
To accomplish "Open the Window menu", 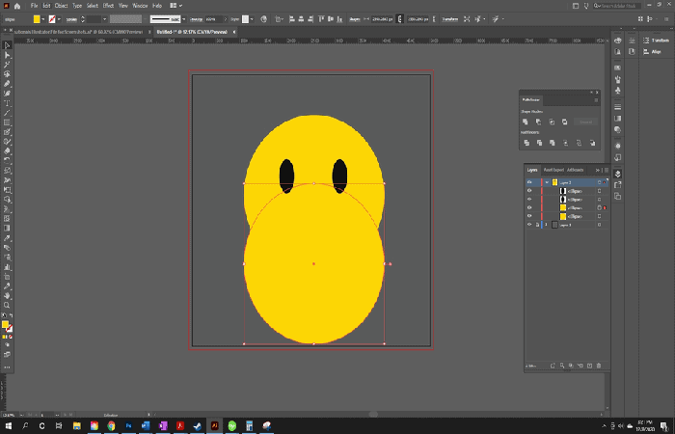I will click(x=140, y=6).
